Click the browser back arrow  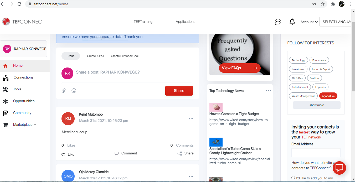3,4
